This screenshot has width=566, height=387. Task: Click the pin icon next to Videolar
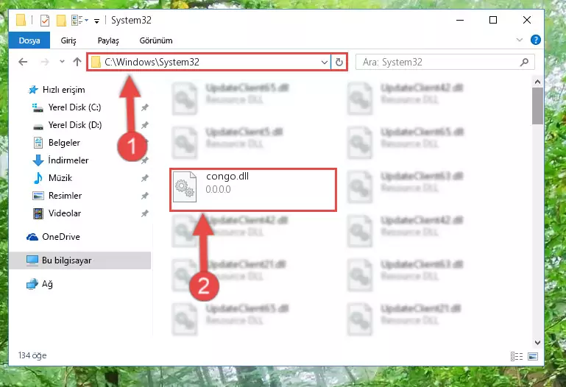[x=145, y=213]
